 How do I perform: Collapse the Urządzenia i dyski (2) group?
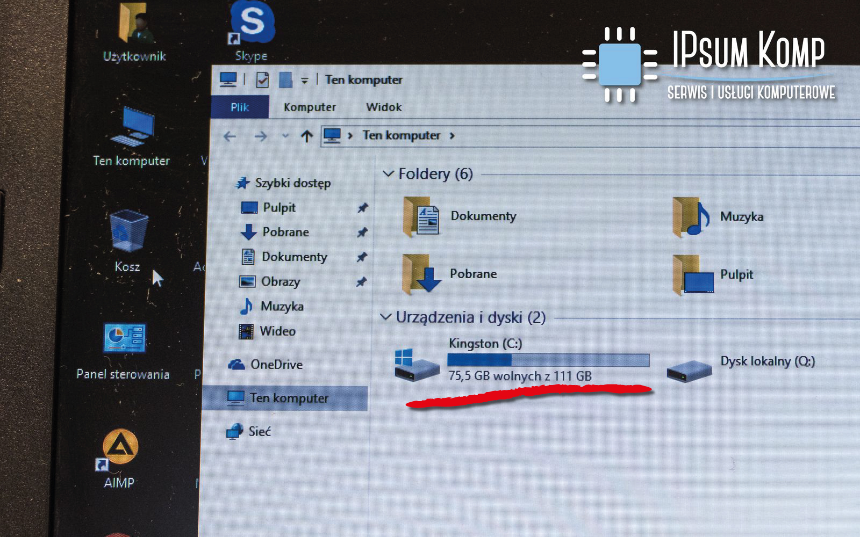(385, 317)
